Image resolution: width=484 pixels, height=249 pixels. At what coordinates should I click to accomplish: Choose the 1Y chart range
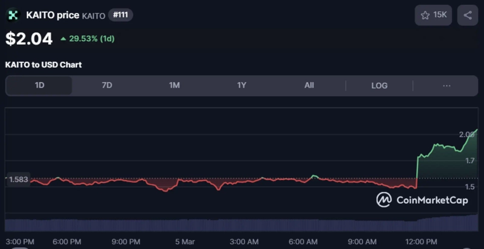pyautogui.click(x=241, y=85)
